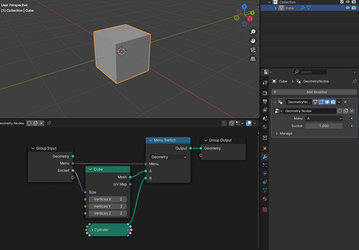Collapse the Menu Switch node
359x250 pixels.
click(x=151, y=140)
